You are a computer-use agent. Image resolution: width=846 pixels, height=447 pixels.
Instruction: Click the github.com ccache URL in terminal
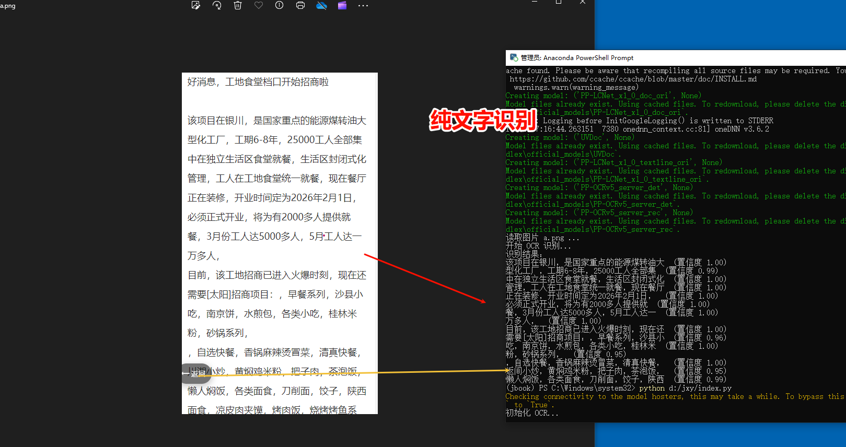coord(633,79)
